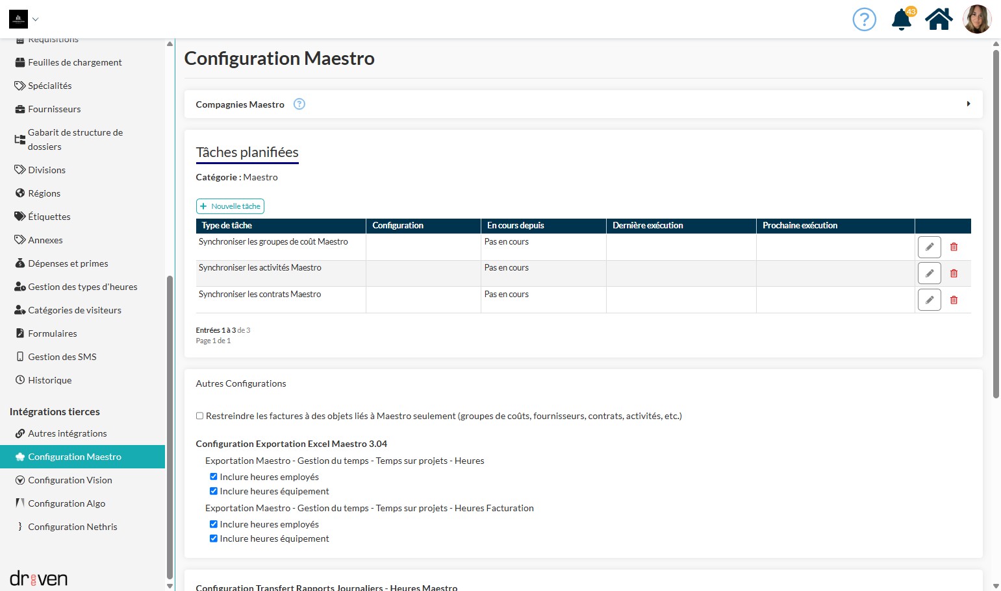Click the main page vertical scrollbar thumb
Viewport: 1001px width, 591px height.
[x=996, y=224]
